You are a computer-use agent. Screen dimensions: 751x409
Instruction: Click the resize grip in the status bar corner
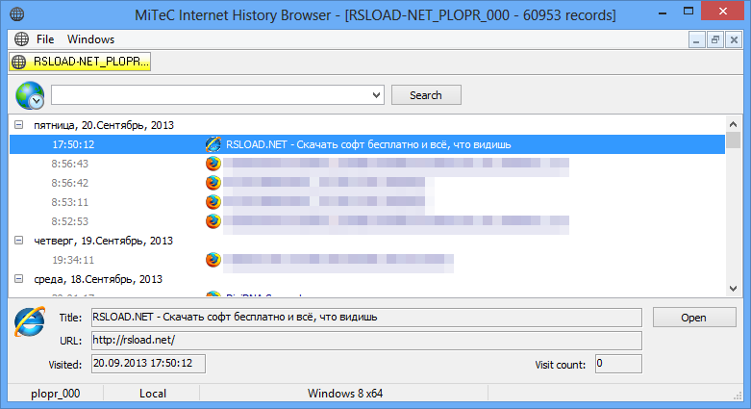tap(738, 396)
